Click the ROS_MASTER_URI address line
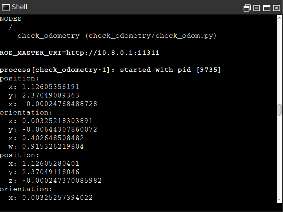This screenshot has height=212, width=283. point(80,53)
